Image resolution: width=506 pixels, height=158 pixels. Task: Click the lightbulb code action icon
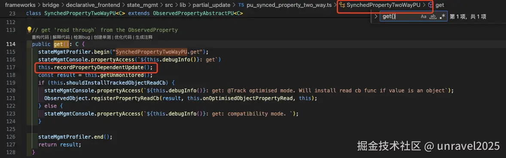pyautogui.click(x=29, y=30)
